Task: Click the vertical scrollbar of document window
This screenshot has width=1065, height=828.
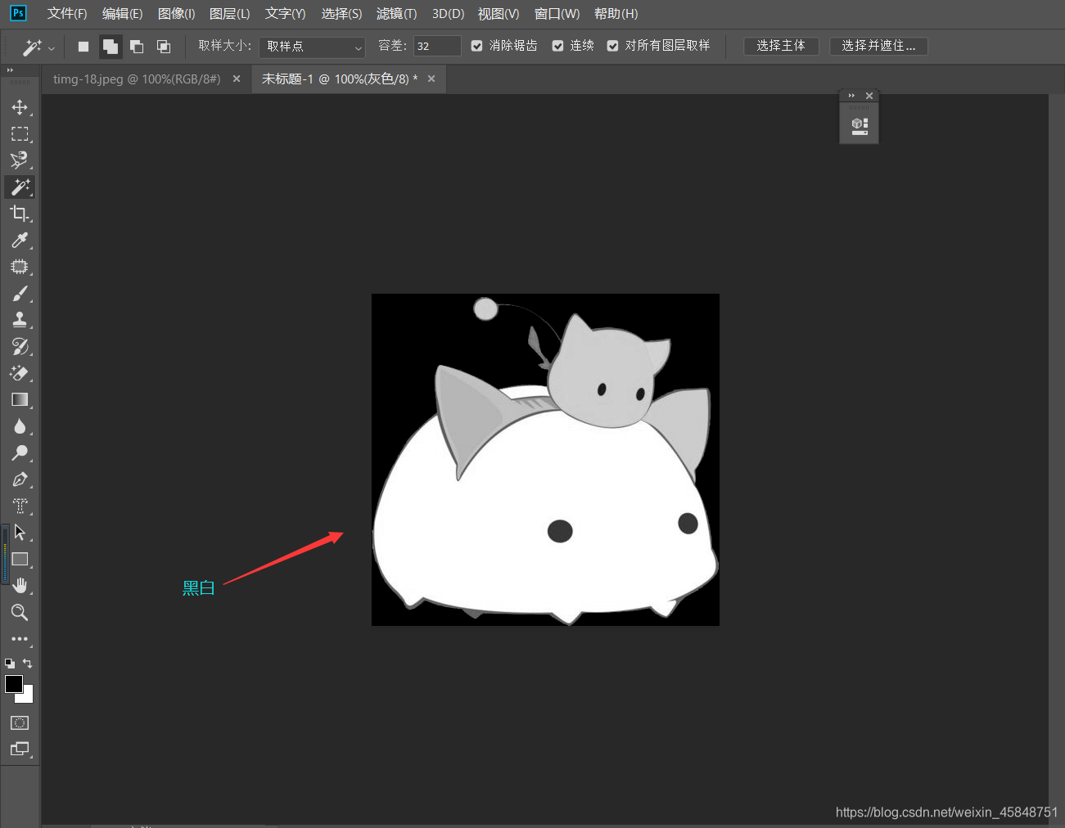Action: click(1057, 458)
